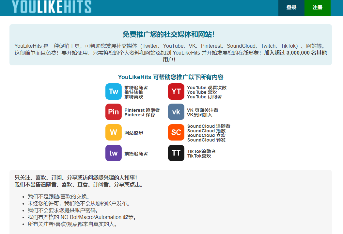Click the TikTok追随者 text
This screenshot has width=343, height=234.
[201, 151]
